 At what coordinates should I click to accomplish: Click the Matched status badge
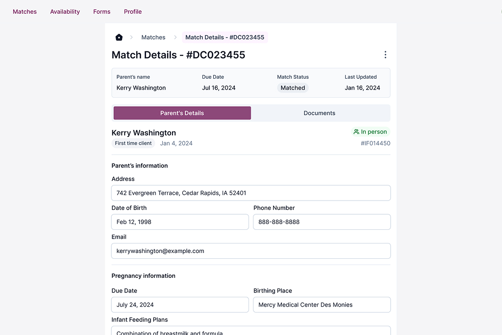(x=293, y=88)
